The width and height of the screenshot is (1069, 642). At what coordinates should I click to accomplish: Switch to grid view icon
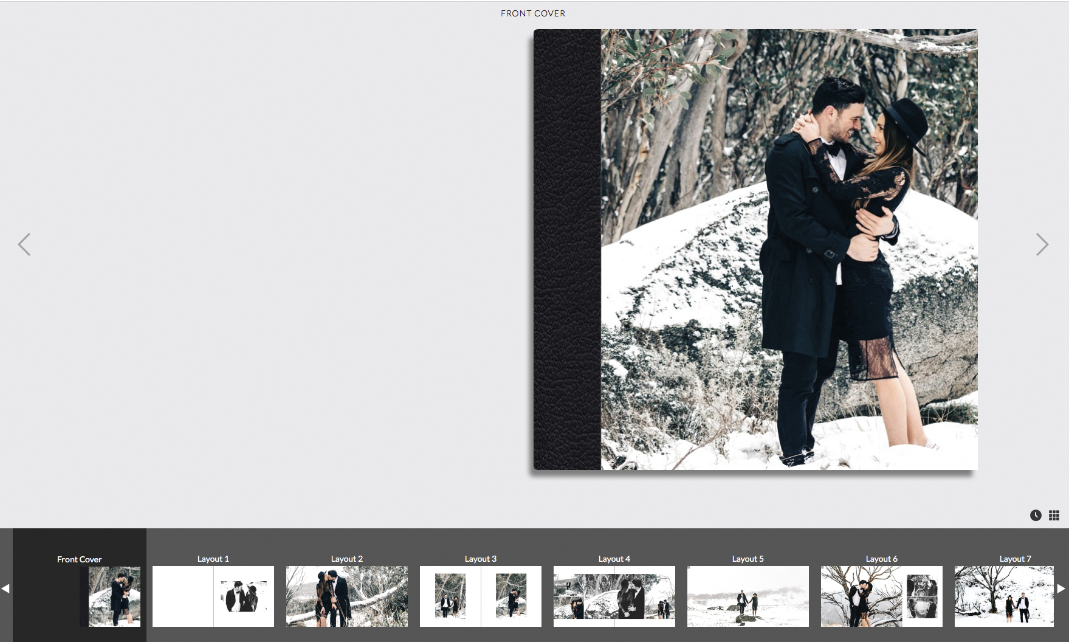[x=1054, y=516]
